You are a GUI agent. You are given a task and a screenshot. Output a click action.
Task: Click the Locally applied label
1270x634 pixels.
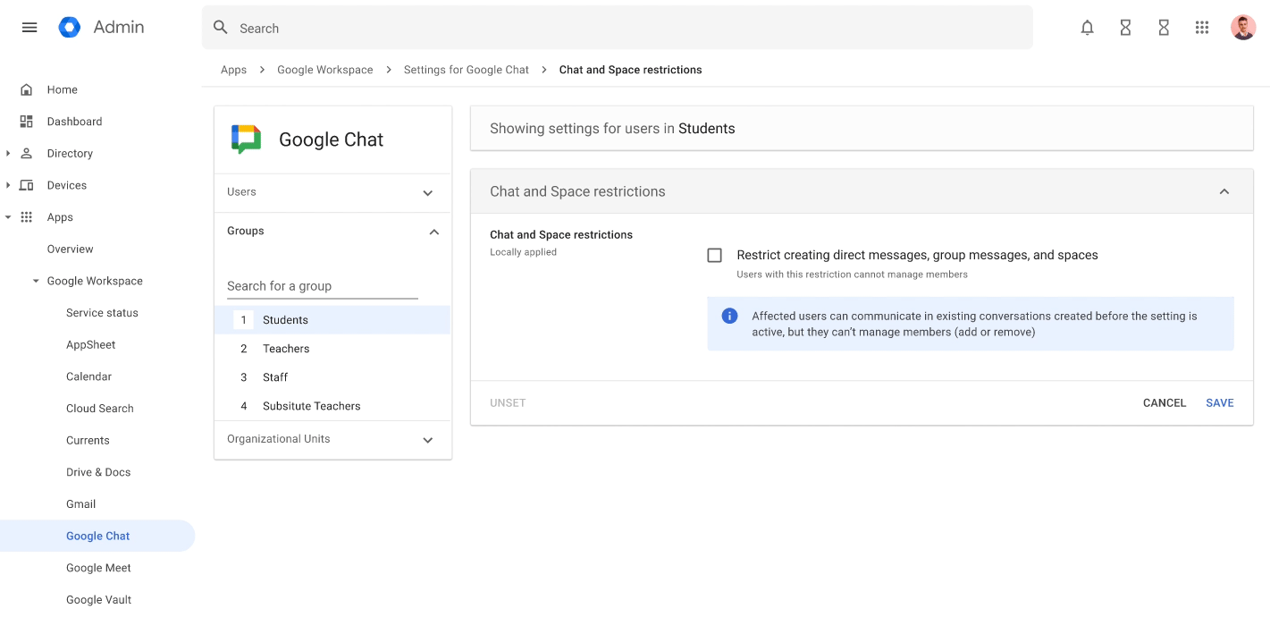523,252
